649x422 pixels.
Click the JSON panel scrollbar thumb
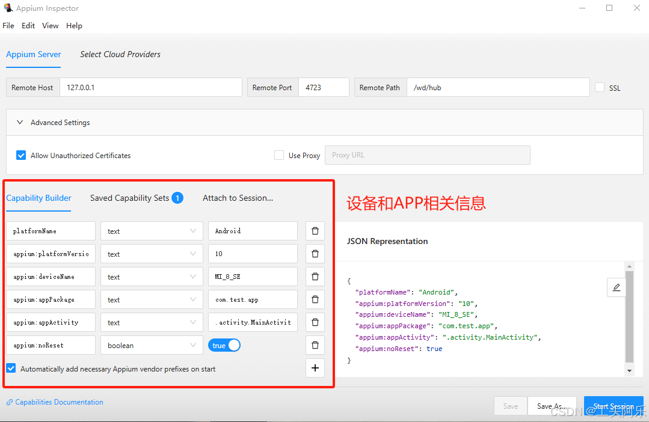point(629,316)
